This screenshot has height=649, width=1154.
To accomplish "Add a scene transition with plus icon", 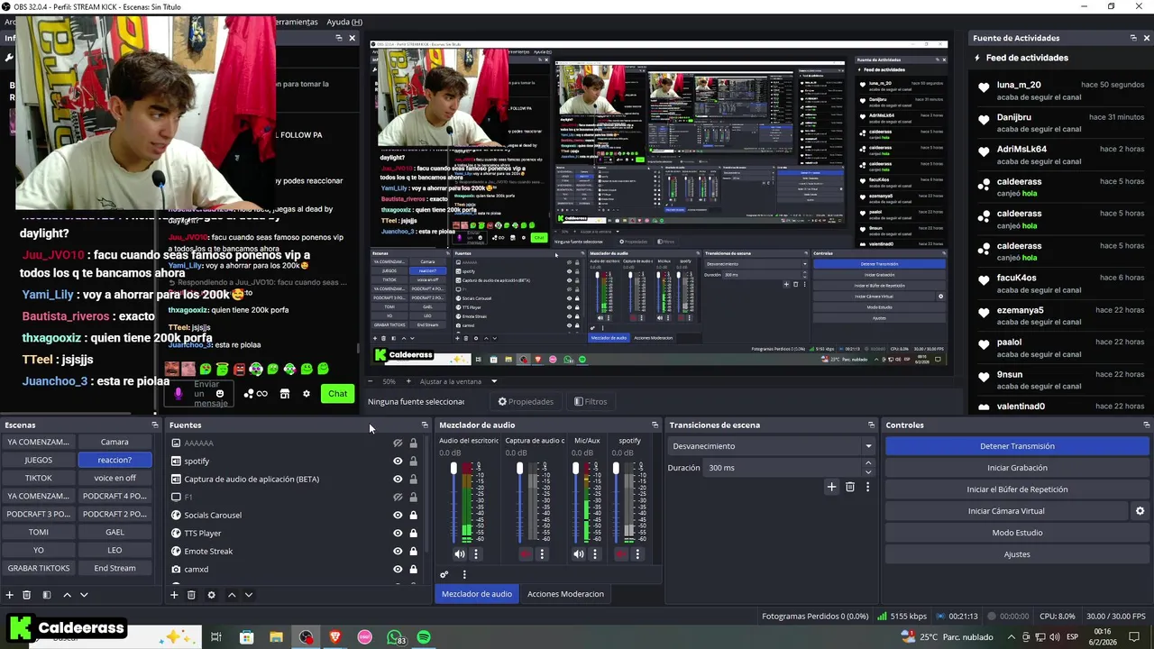I will tap(832, 487).
